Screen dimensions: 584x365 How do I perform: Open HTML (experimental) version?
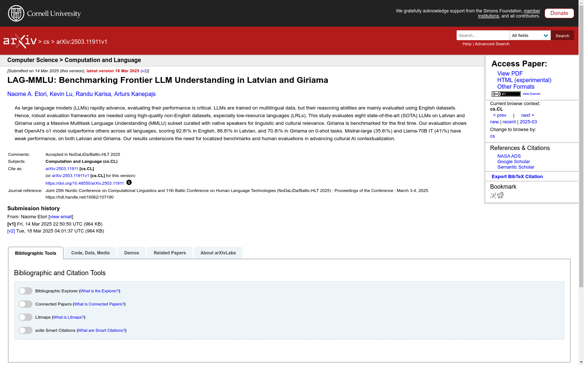coord(524,80)
